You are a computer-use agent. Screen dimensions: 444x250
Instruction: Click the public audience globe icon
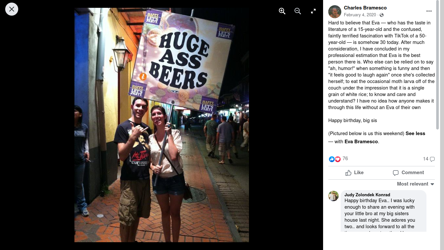point(382,15)
